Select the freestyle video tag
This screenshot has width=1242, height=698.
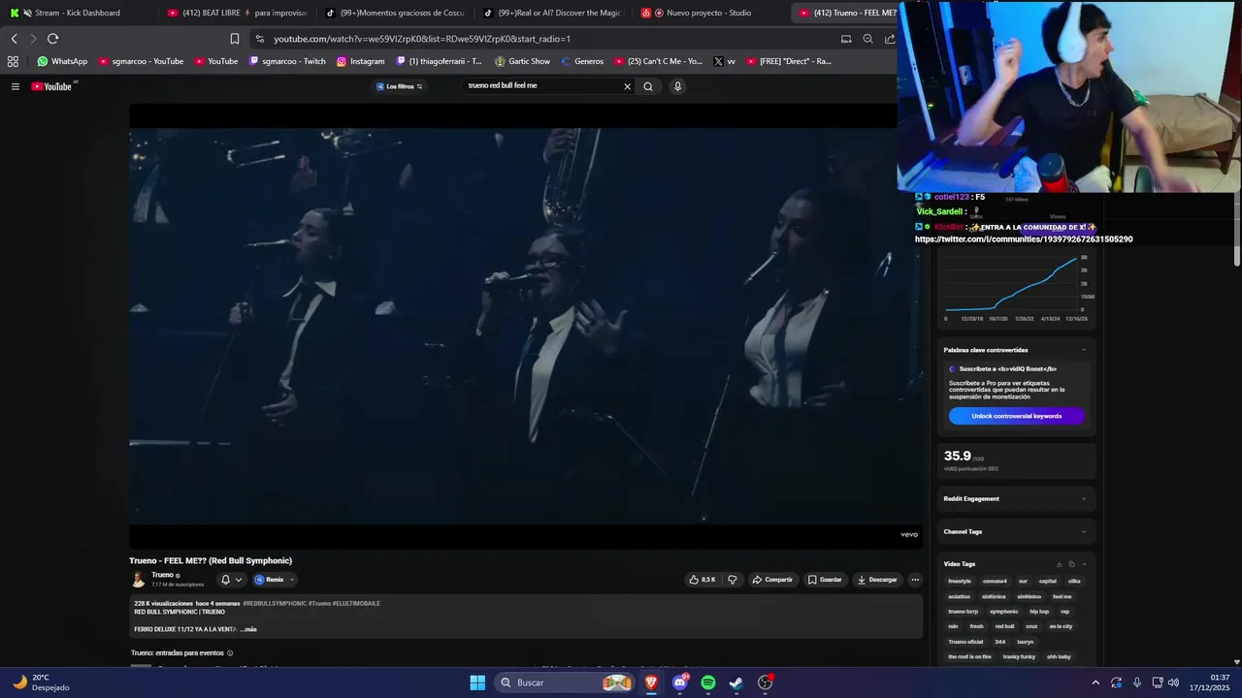[960, 582]
